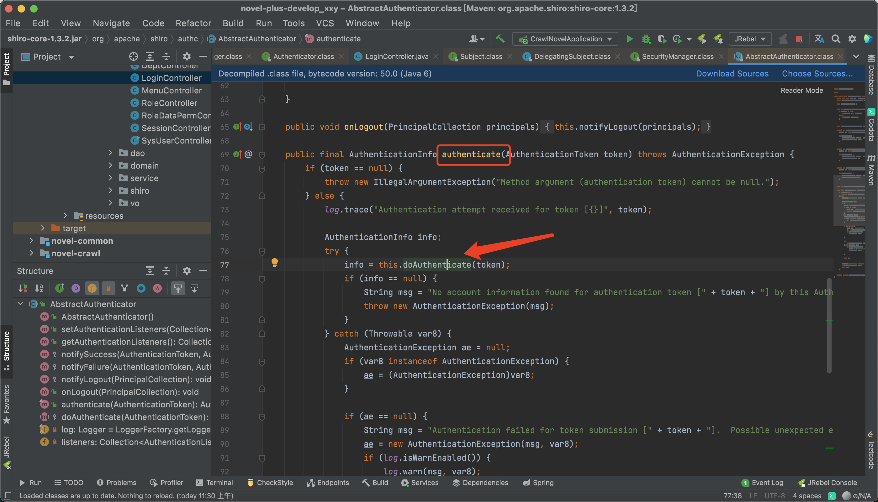Toggle Show Non-Public filter in Structure

[108, 288]
